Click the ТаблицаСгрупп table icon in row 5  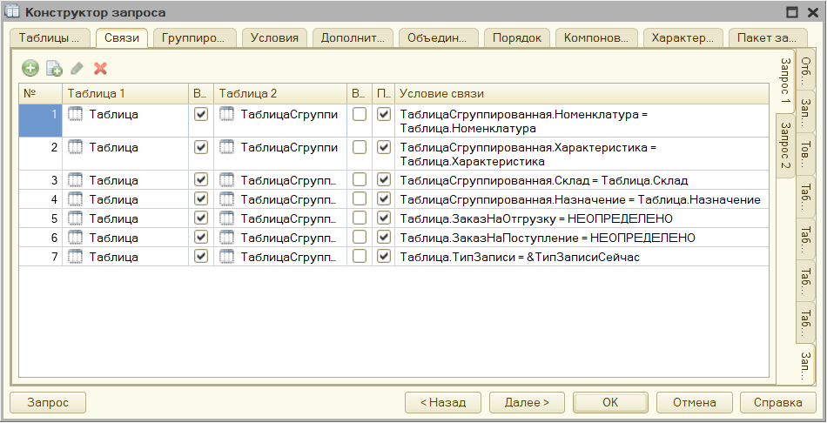click(x=227, y=218)
